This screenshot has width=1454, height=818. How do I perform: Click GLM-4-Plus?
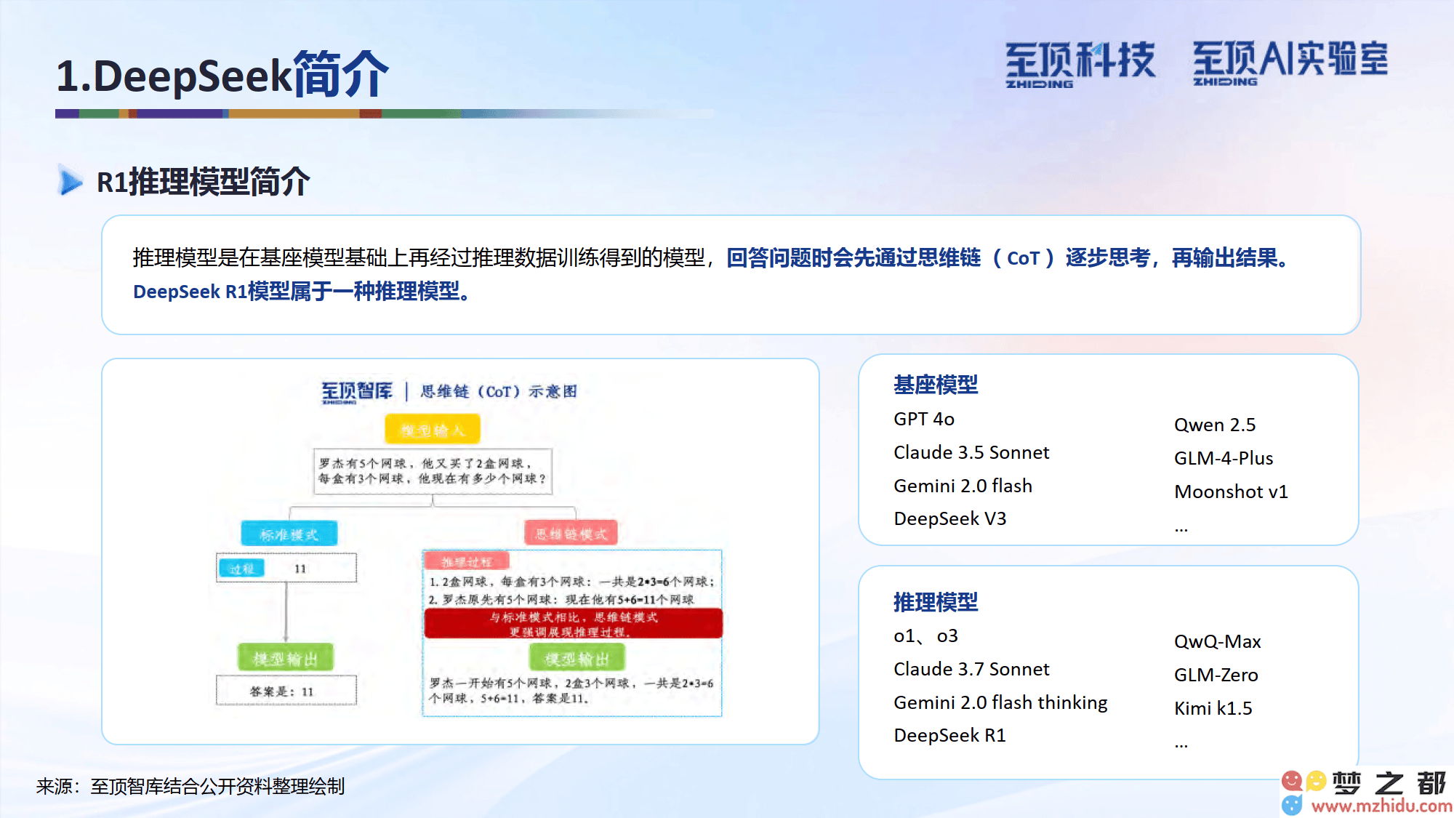coord(1224,459)
